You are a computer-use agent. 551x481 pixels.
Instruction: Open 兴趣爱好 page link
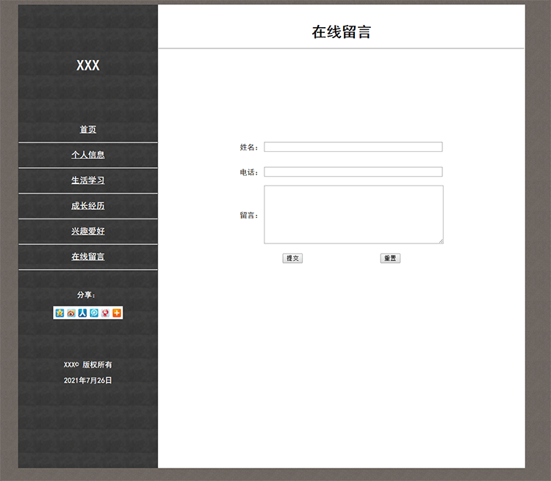pos(88,231)
